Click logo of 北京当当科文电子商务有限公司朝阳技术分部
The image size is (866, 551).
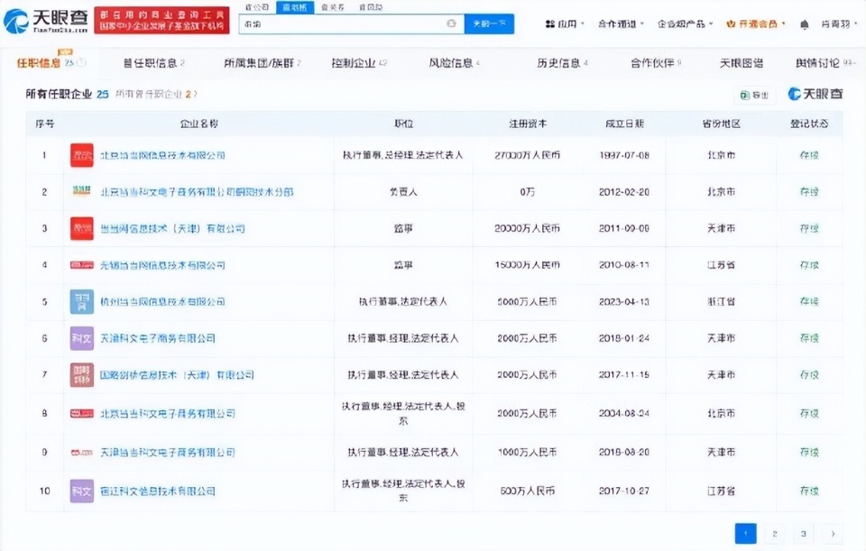point(82,191)
